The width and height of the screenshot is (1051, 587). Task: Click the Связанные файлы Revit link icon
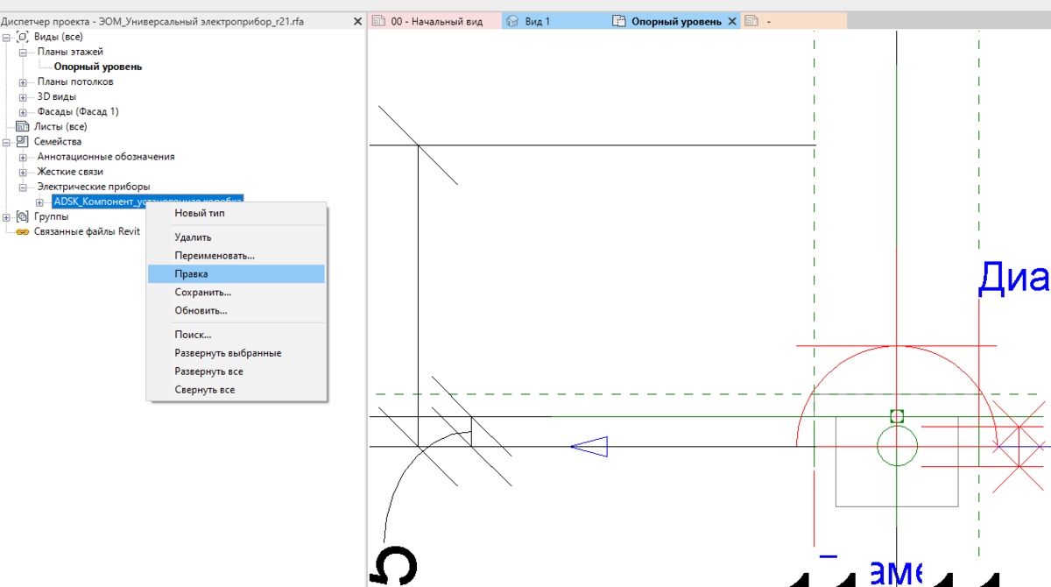(23, 231)
